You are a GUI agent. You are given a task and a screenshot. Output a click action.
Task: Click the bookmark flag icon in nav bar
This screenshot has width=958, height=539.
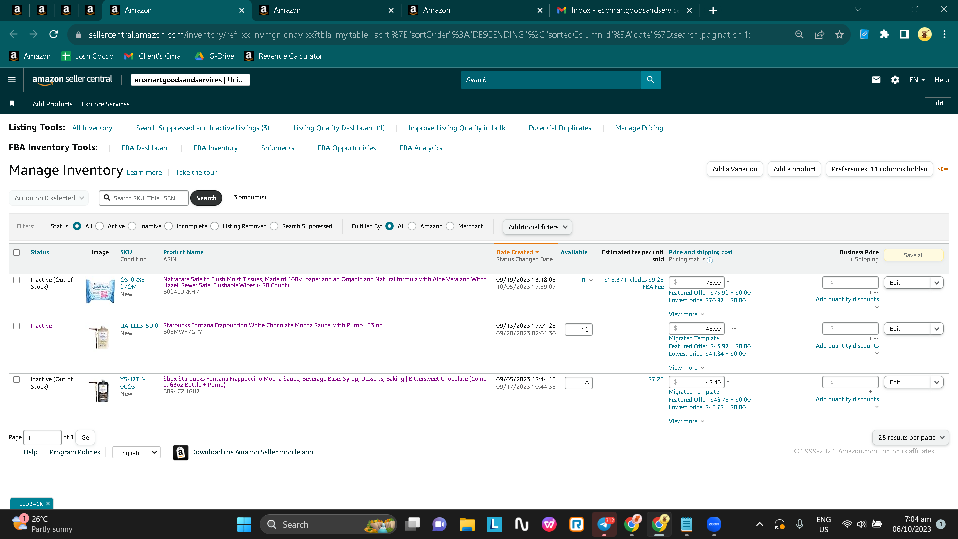pyautogui.click(x=12, y=103)
